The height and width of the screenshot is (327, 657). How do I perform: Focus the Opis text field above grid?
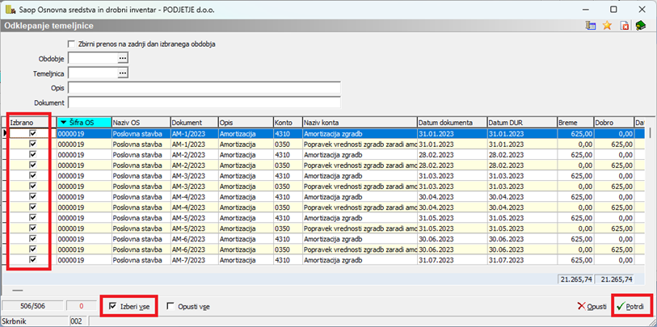pyautogui.click(x=204, y=88)
